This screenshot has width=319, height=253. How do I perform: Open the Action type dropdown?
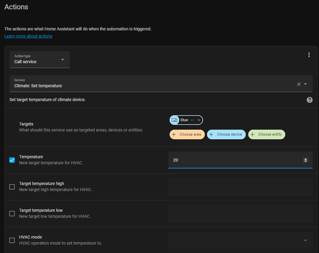point(40,59)
